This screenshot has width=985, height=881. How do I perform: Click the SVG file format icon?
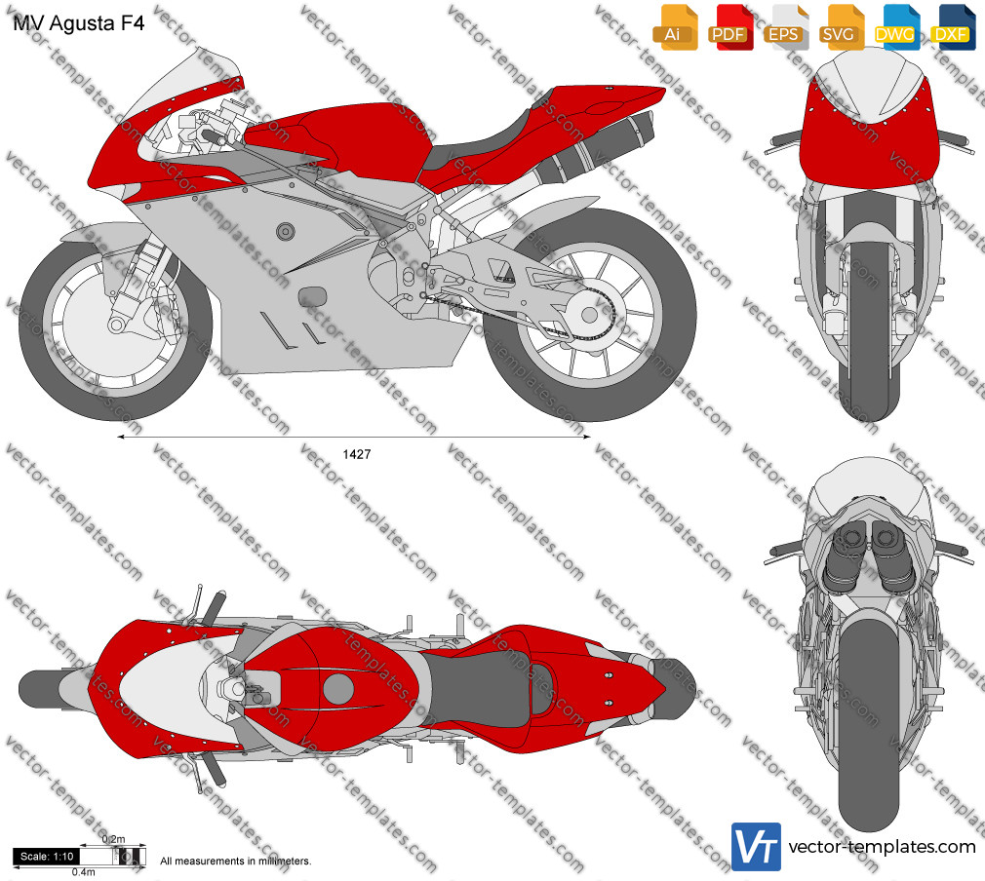click(842, 27)
